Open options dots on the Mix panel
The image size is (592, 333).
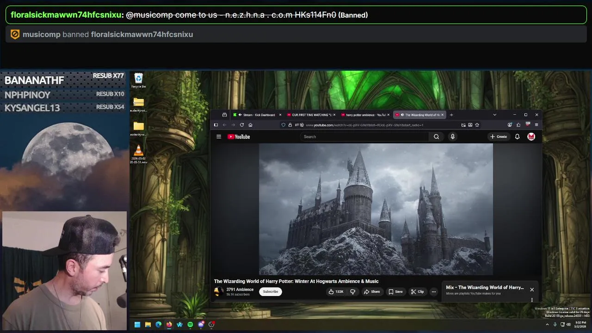click(532, 300)
